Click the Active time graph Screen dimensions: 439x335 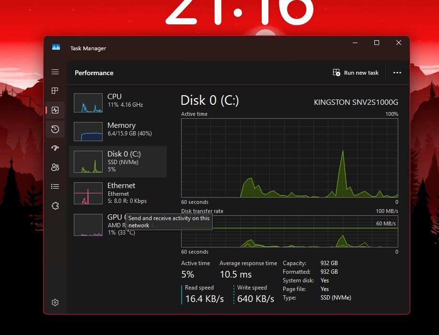(x=289, y=158)
